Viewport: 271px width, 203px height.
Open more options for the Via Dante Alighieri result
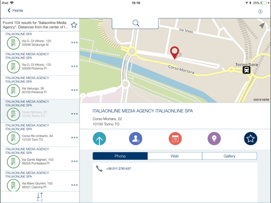tap(74, 161)
